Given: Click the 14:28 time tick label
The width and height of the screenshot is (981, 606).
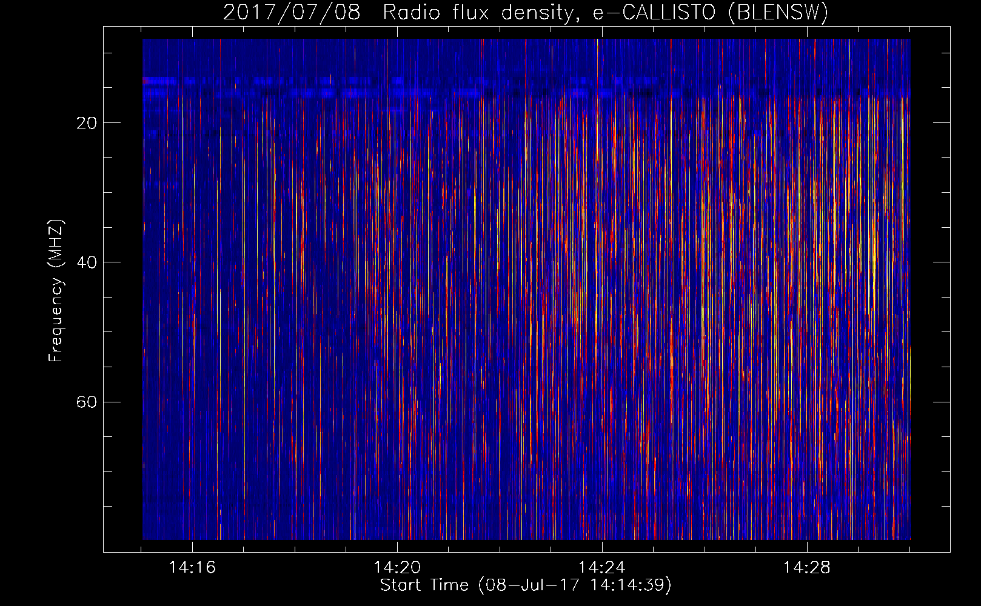Looking at the screenshot, I should (x=807, y=568).
